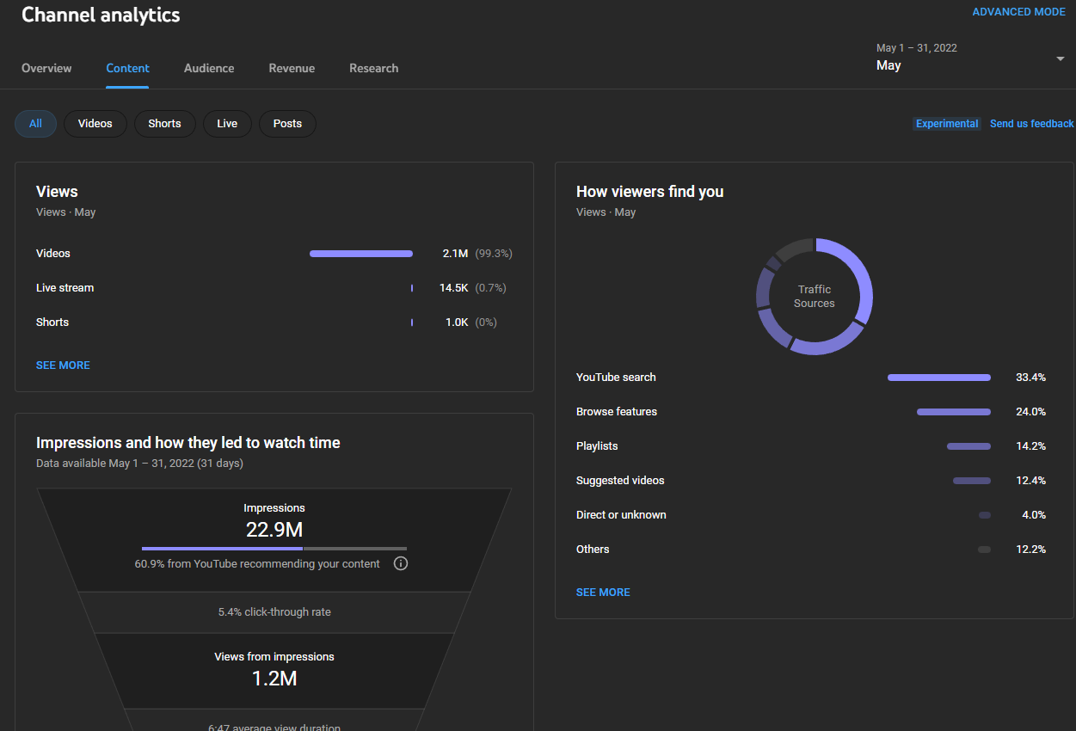Image resolution: width=1076 pixels, height=731 pixels.
Task: Click ADVANCED MODE link
Action: pos(1018,12)
